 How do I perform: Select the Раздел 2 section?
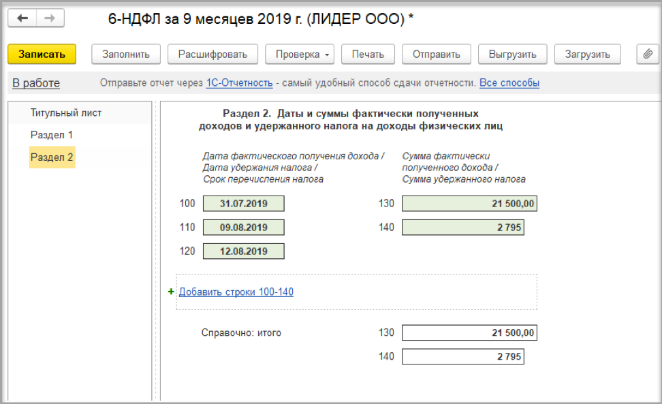[52, 157]
